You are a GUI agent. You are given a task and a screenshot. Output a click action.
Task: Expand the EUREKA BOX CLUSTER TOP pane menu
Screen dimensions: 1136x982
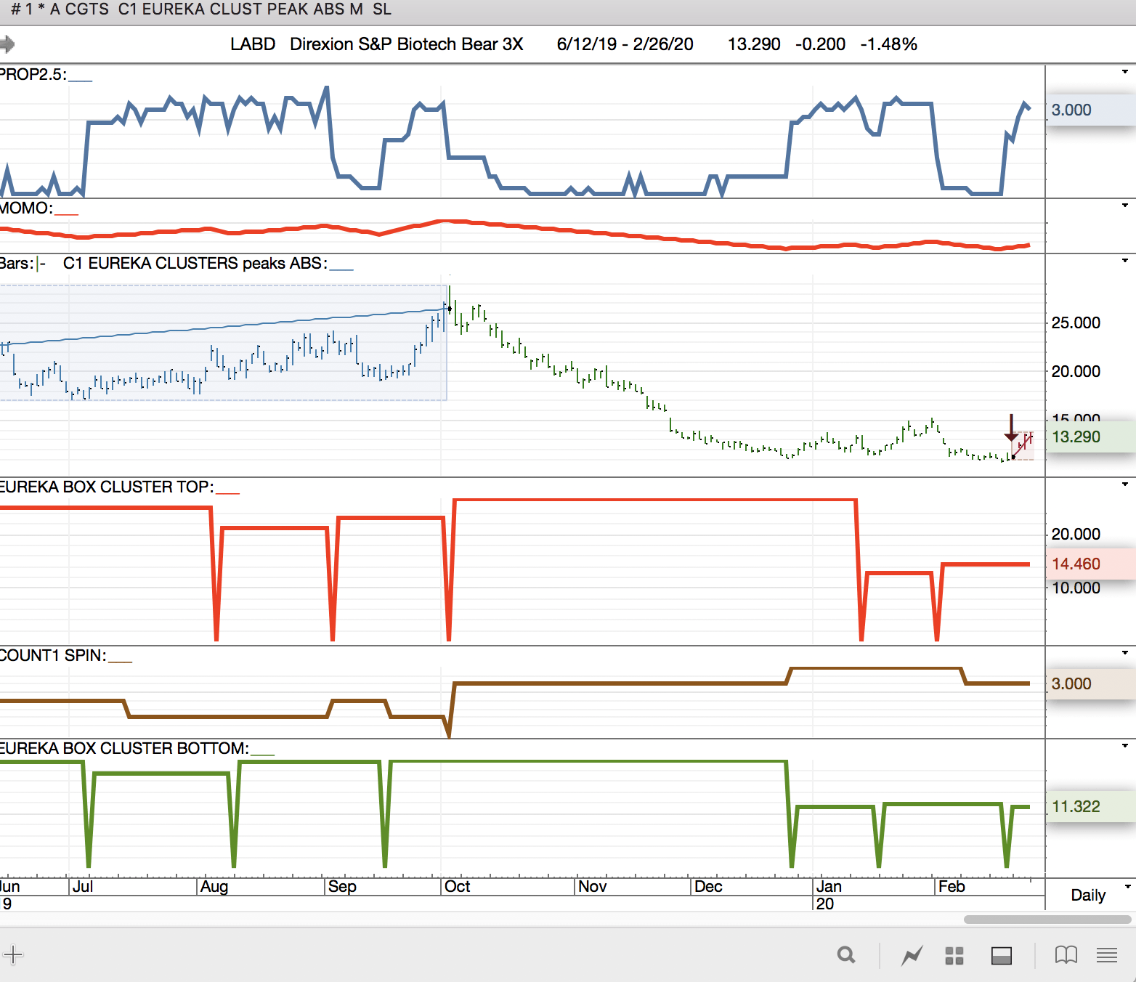(1125, 484)
